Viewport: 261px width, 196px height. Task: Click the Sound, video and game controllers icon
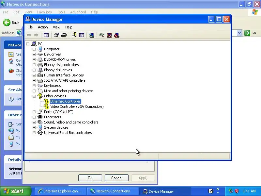tap(40, 122)
